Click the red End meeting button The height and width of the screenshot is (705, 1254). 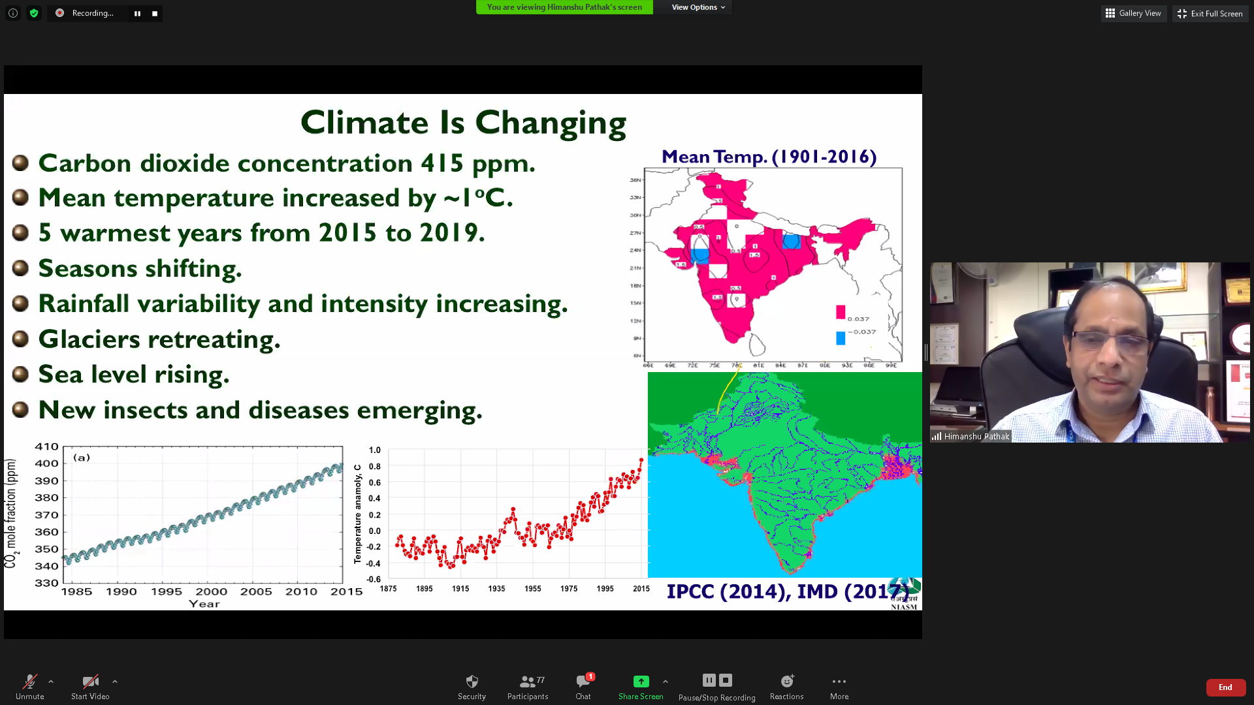pos(1225,687)
